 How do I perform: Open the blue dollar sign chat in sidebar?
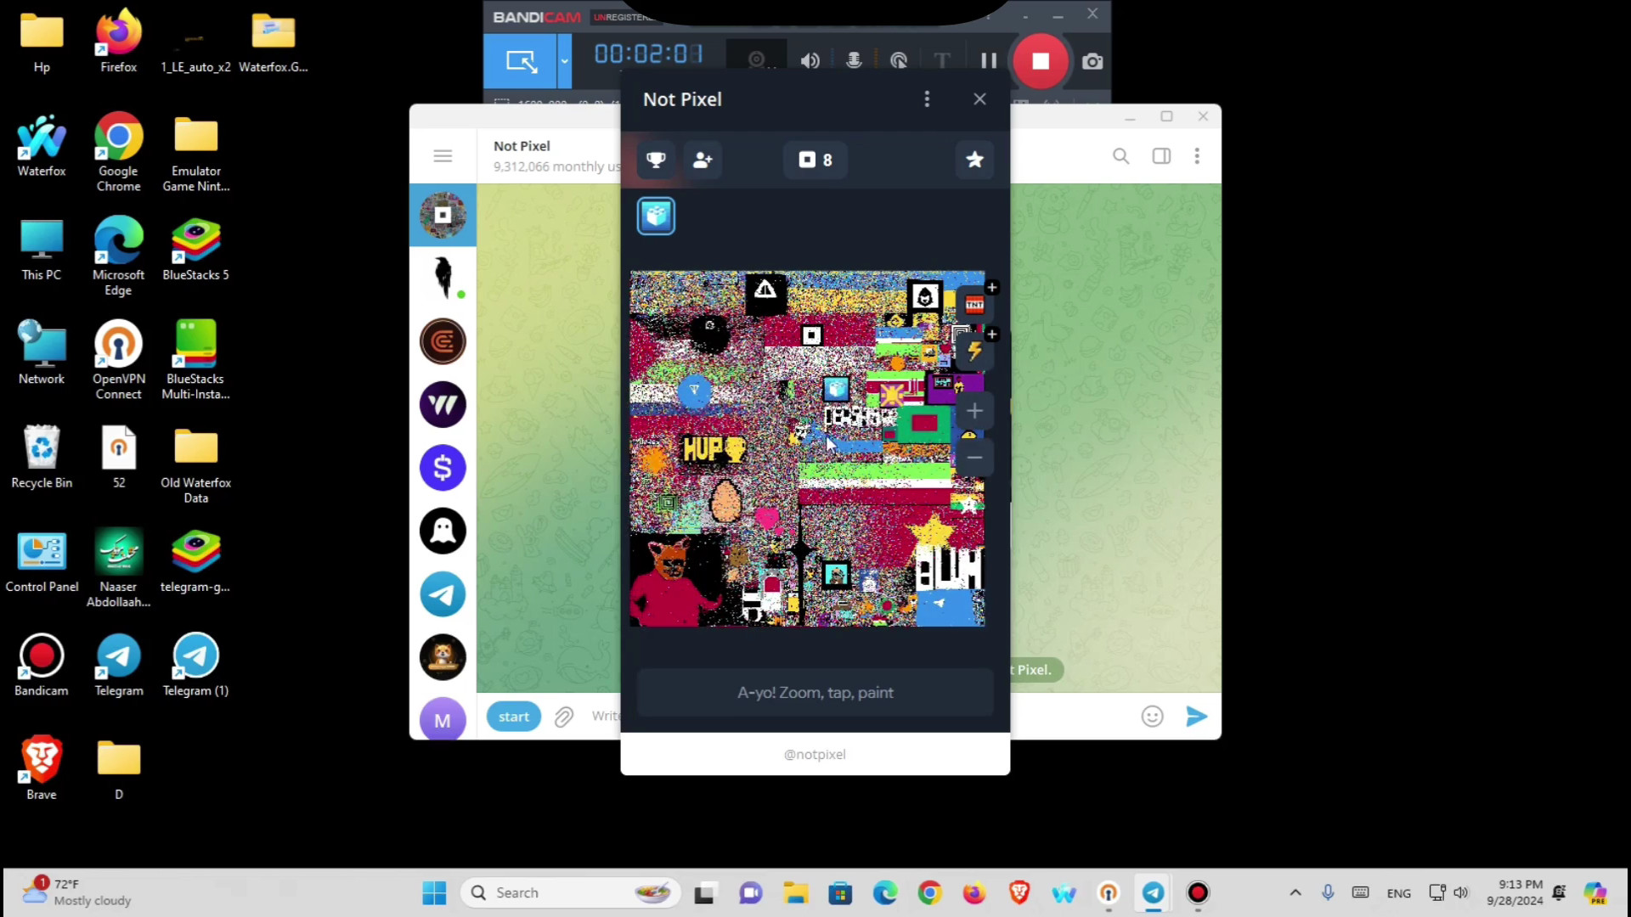tap(443, 468)
